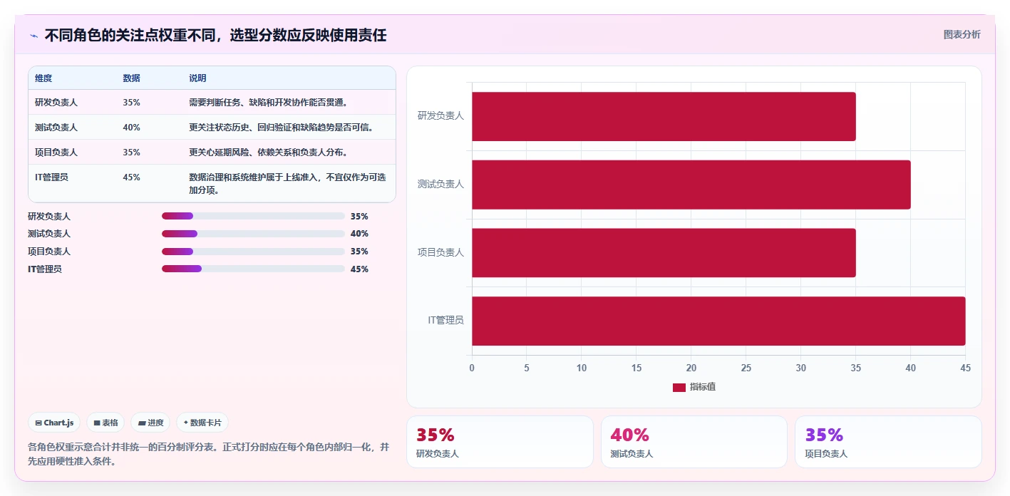
Task: Click the 项目负责人 chart bar
Action: click(x=664, y=253)
